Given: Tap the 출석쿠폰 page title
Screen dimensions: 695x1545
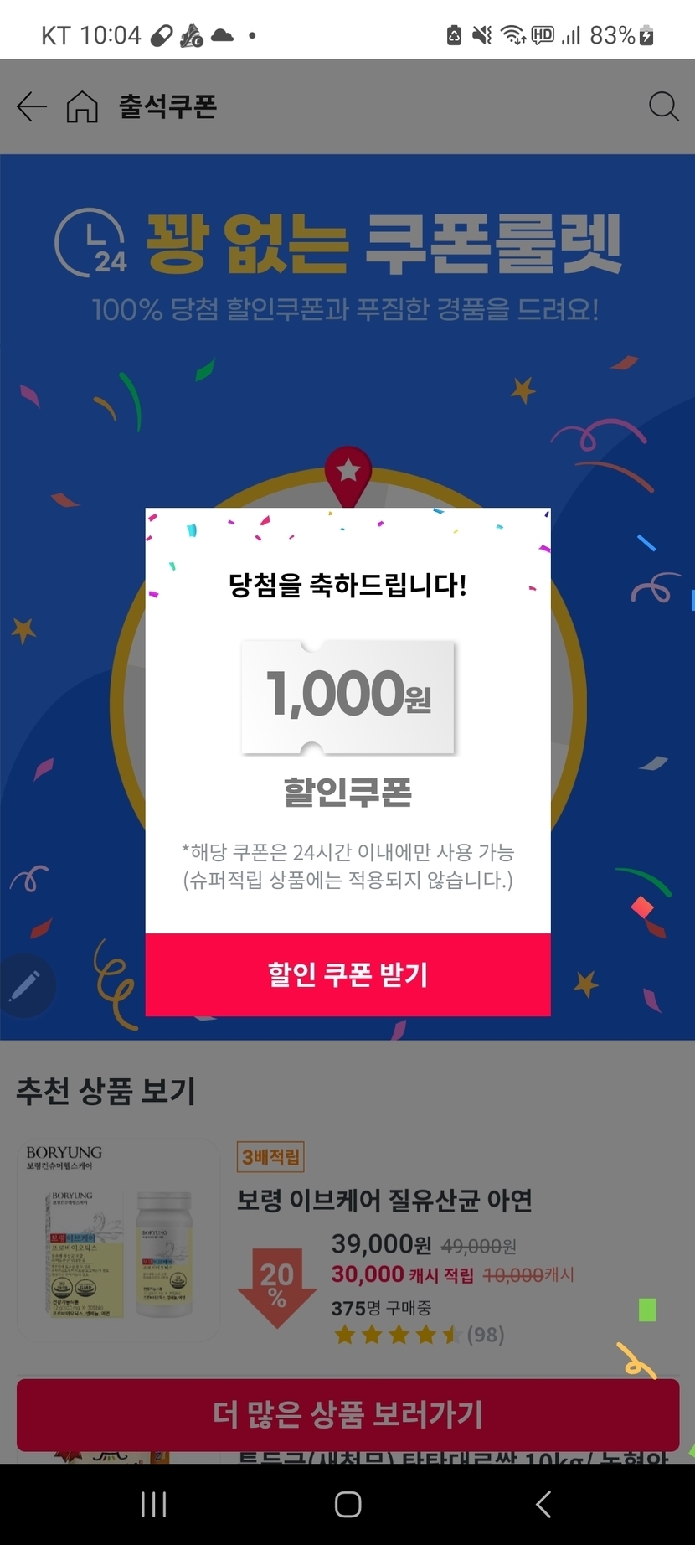Looking at the screenshot, I should pyautogui.click(x=167, y=107).
